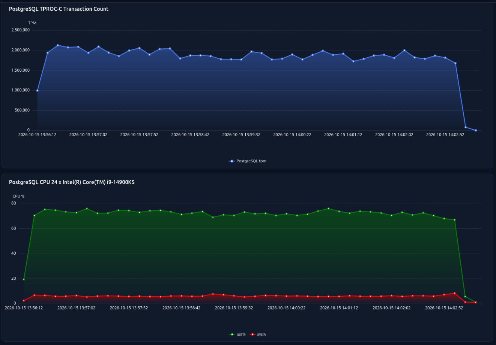
Task: Click the 500,000 y-axis label
Action: [22, 110]
